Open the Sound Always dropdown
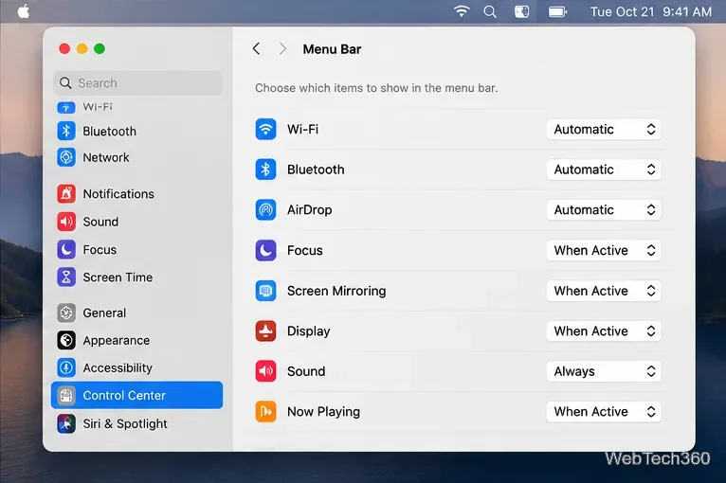This screenshot has height=483, width=726. pyautogui.click(x=604, y=371)
